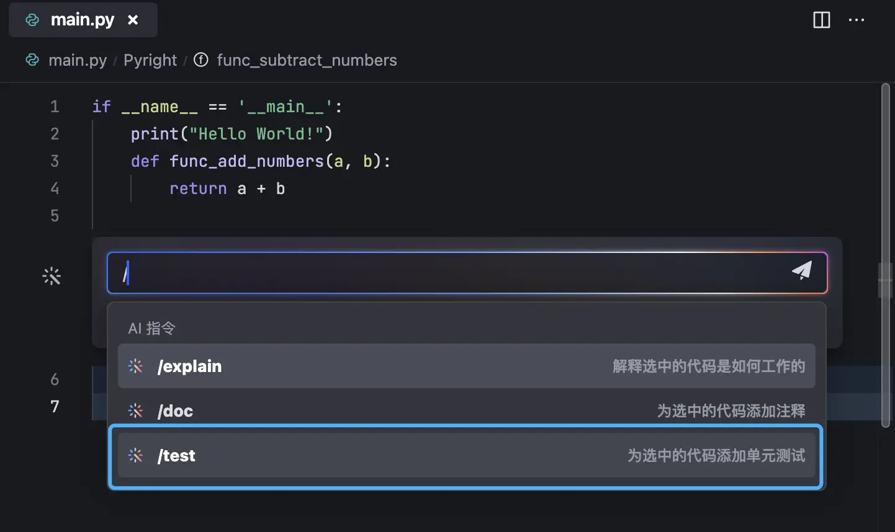Image resolution: width=895 pixels, height=532 pixels.
Task: Click the 解释选中的代码是如何工作的 description
Action: coord(709,366)
